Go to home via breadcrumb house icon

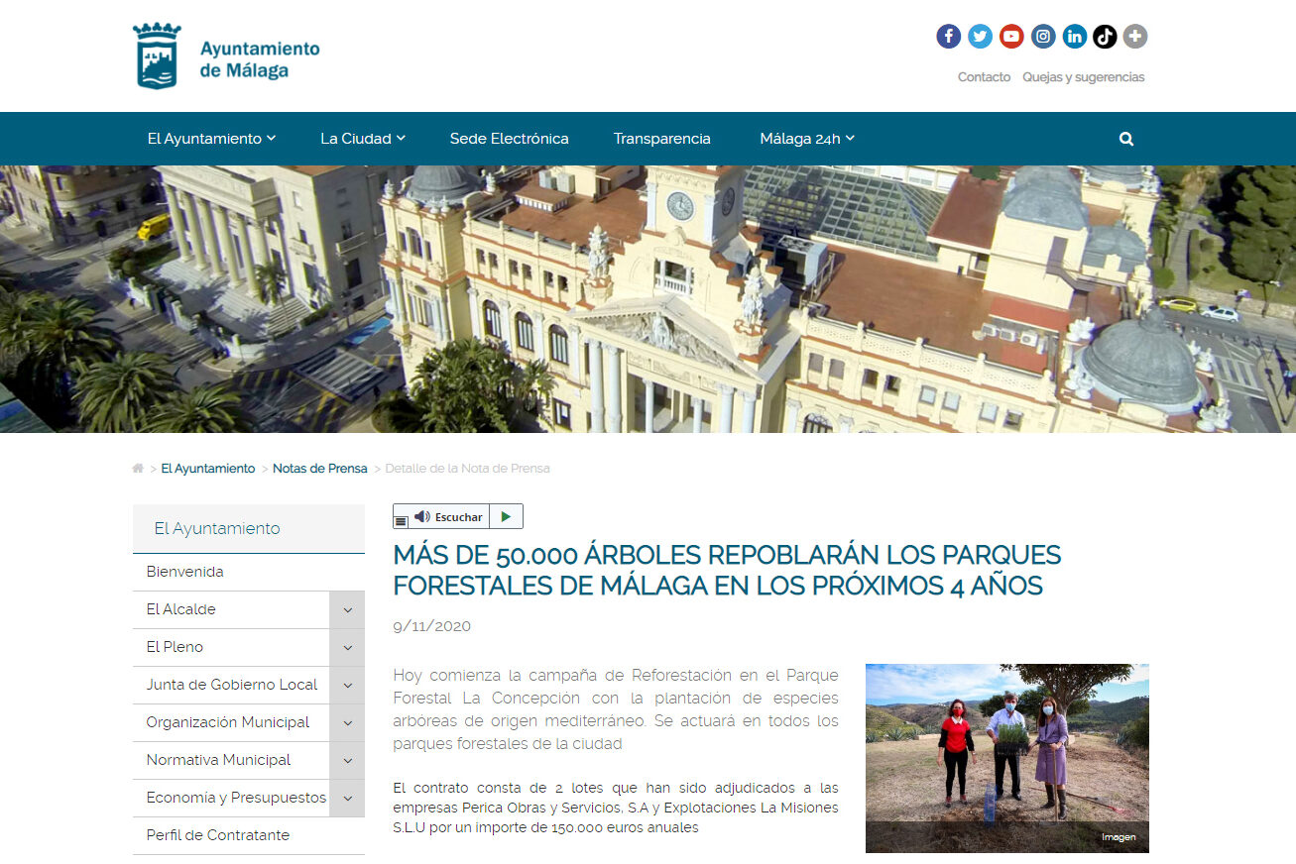(138, 468)
